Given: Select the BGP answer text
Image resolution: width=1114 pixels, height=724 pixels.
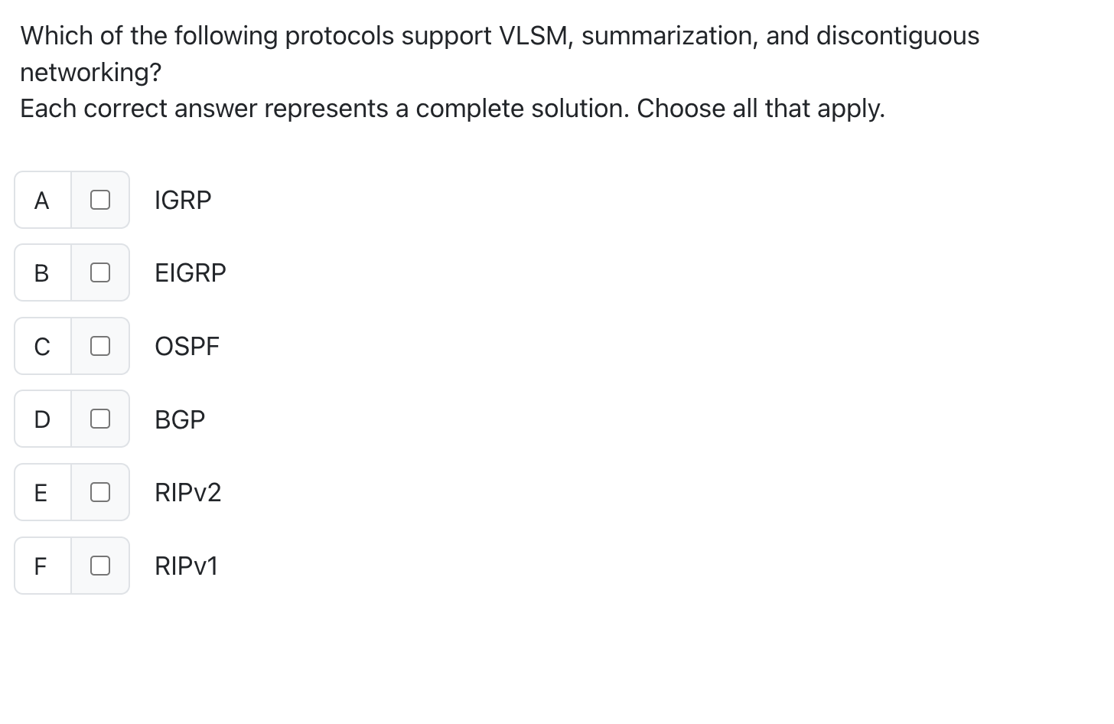Looking at the screenshot, I should click(x=179, y=419).
